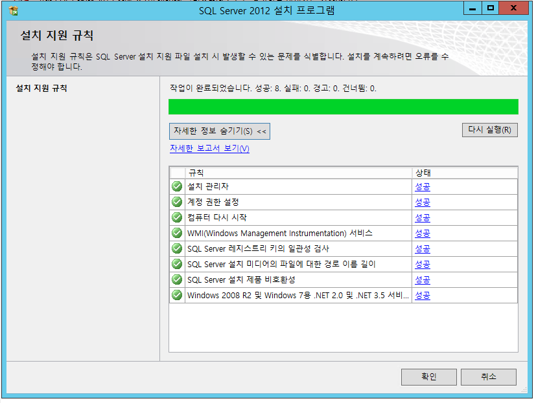The height and width of the screenshot is (403, 536).
Task: Click check icon beside 제품 비호환성 rule
Action: 177,279
